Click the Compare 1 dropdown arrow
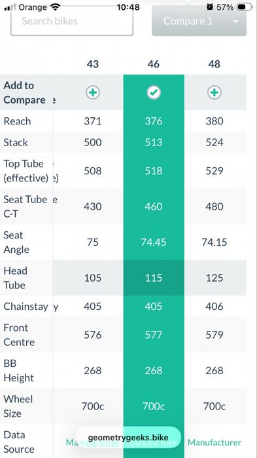This screenshot has width=257, height=458. pos(235,22)
